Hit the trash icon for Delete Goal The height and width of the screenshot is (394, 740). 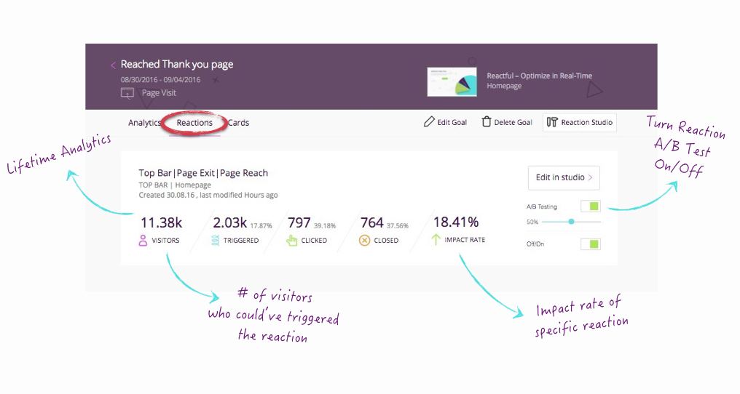point(486,122)
